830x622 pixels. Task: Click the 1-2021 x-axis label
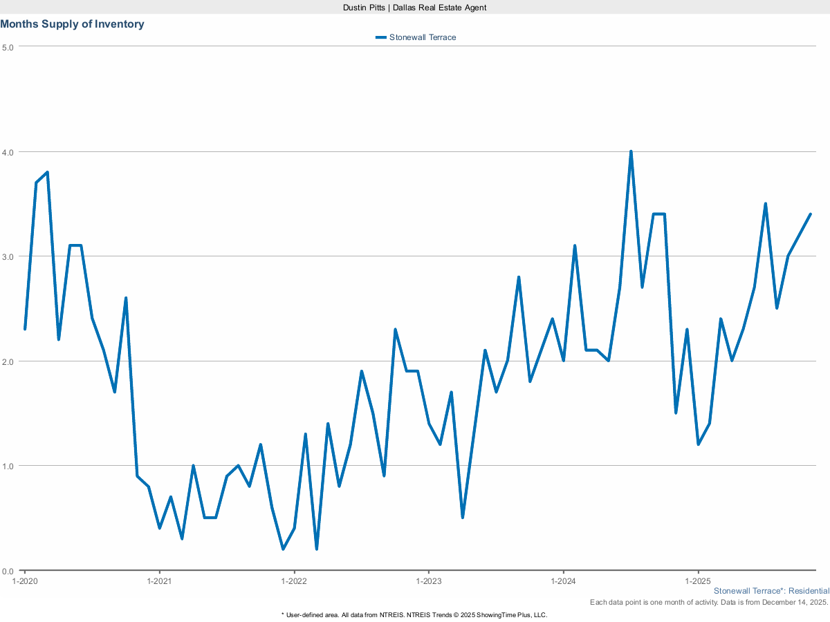[x=160, y=581]
